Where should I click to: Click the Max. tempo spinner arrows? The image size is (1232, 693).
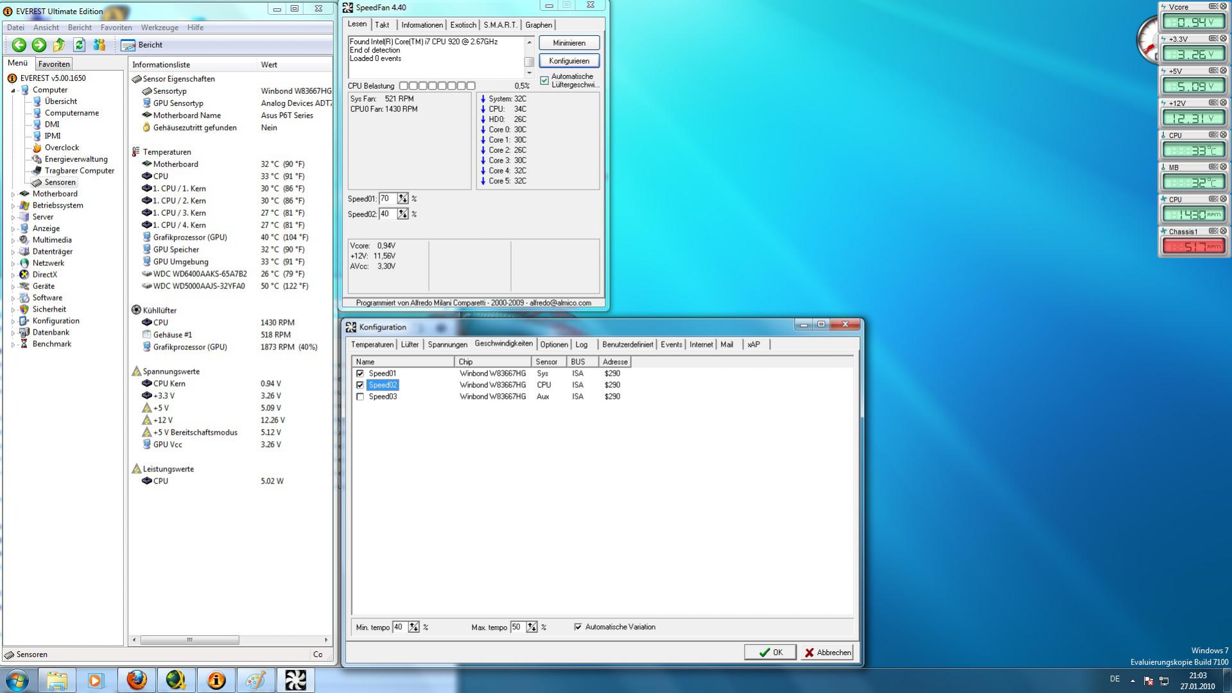(532, 627)
